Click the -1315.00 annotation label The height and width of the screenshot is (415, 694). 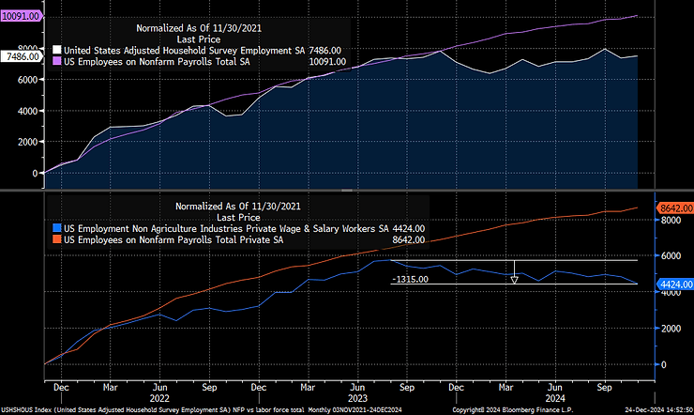tap(409, 279)
